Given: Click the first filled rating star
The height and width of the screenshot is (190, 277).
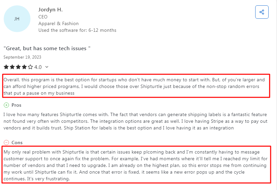Looking at the screenshot, I should tap(6, 67).
